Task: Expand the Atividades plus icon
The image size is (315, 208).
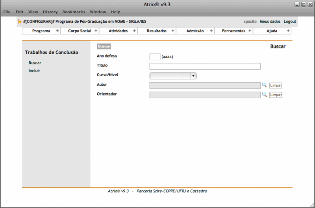Action: (134, 31)
